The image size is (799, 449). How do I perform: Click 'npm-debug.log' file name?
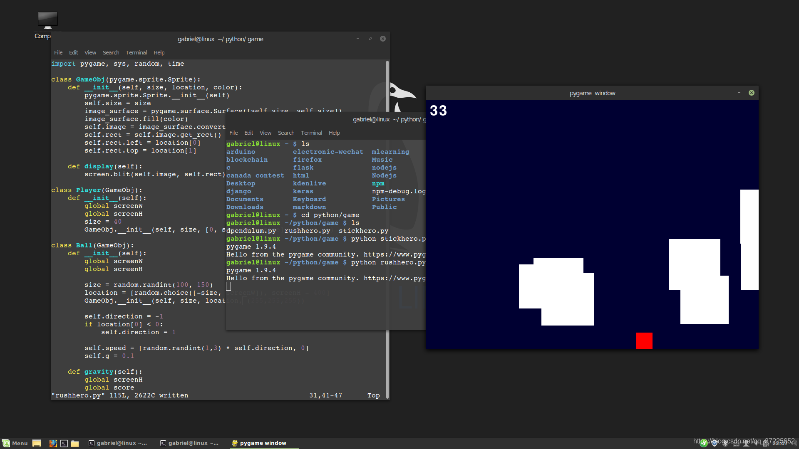(399, 191)
